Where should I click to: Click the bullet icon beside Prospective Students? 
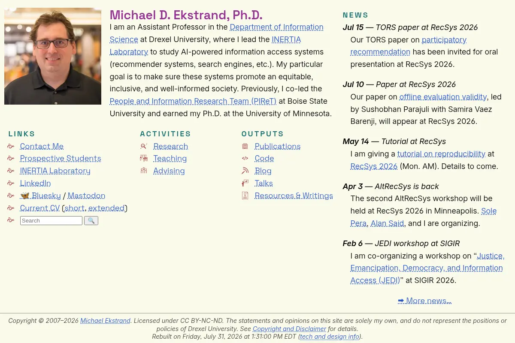(x=11, y=158)
